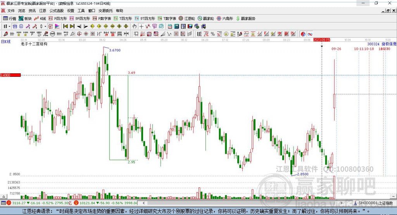Select the Gann fan lines tool
397x215 pixels.
pos(143,34)
